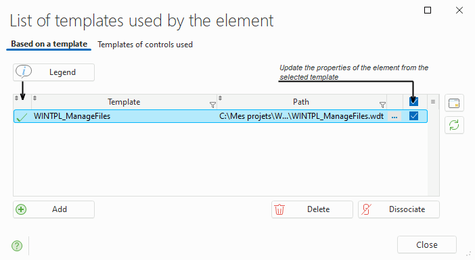Screen dimensions: 475x260
Task: Switch to Templates of controls used tab
Action: click(x=145, y=45)
